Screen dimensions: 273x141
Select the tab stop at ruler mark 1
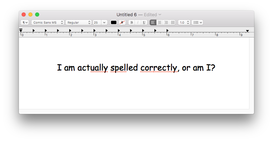coord(46,30)
